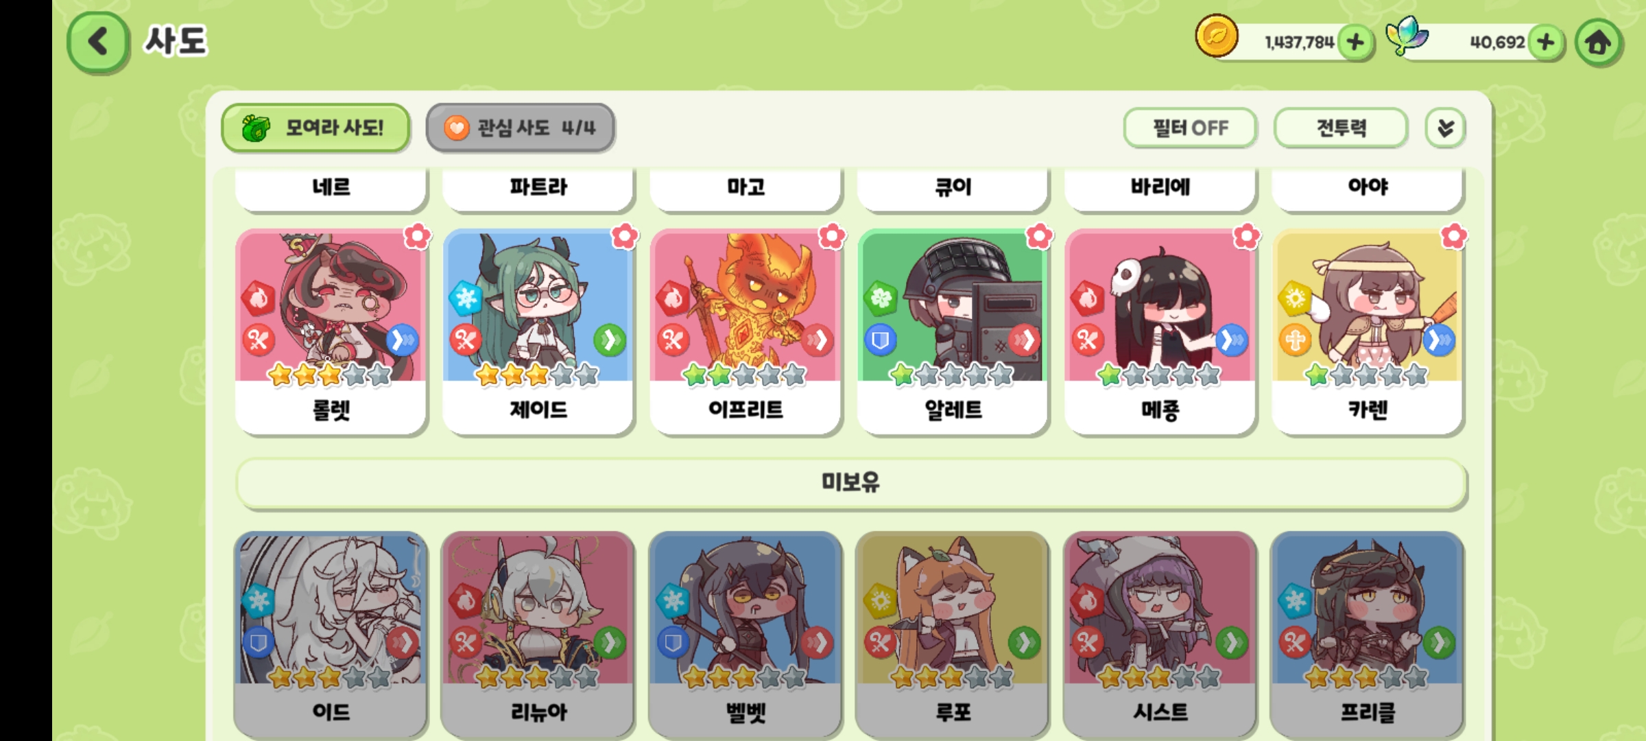Open the 제이드 character card
The height and width of the screenshot is (741, 1646).
(538, 332)
